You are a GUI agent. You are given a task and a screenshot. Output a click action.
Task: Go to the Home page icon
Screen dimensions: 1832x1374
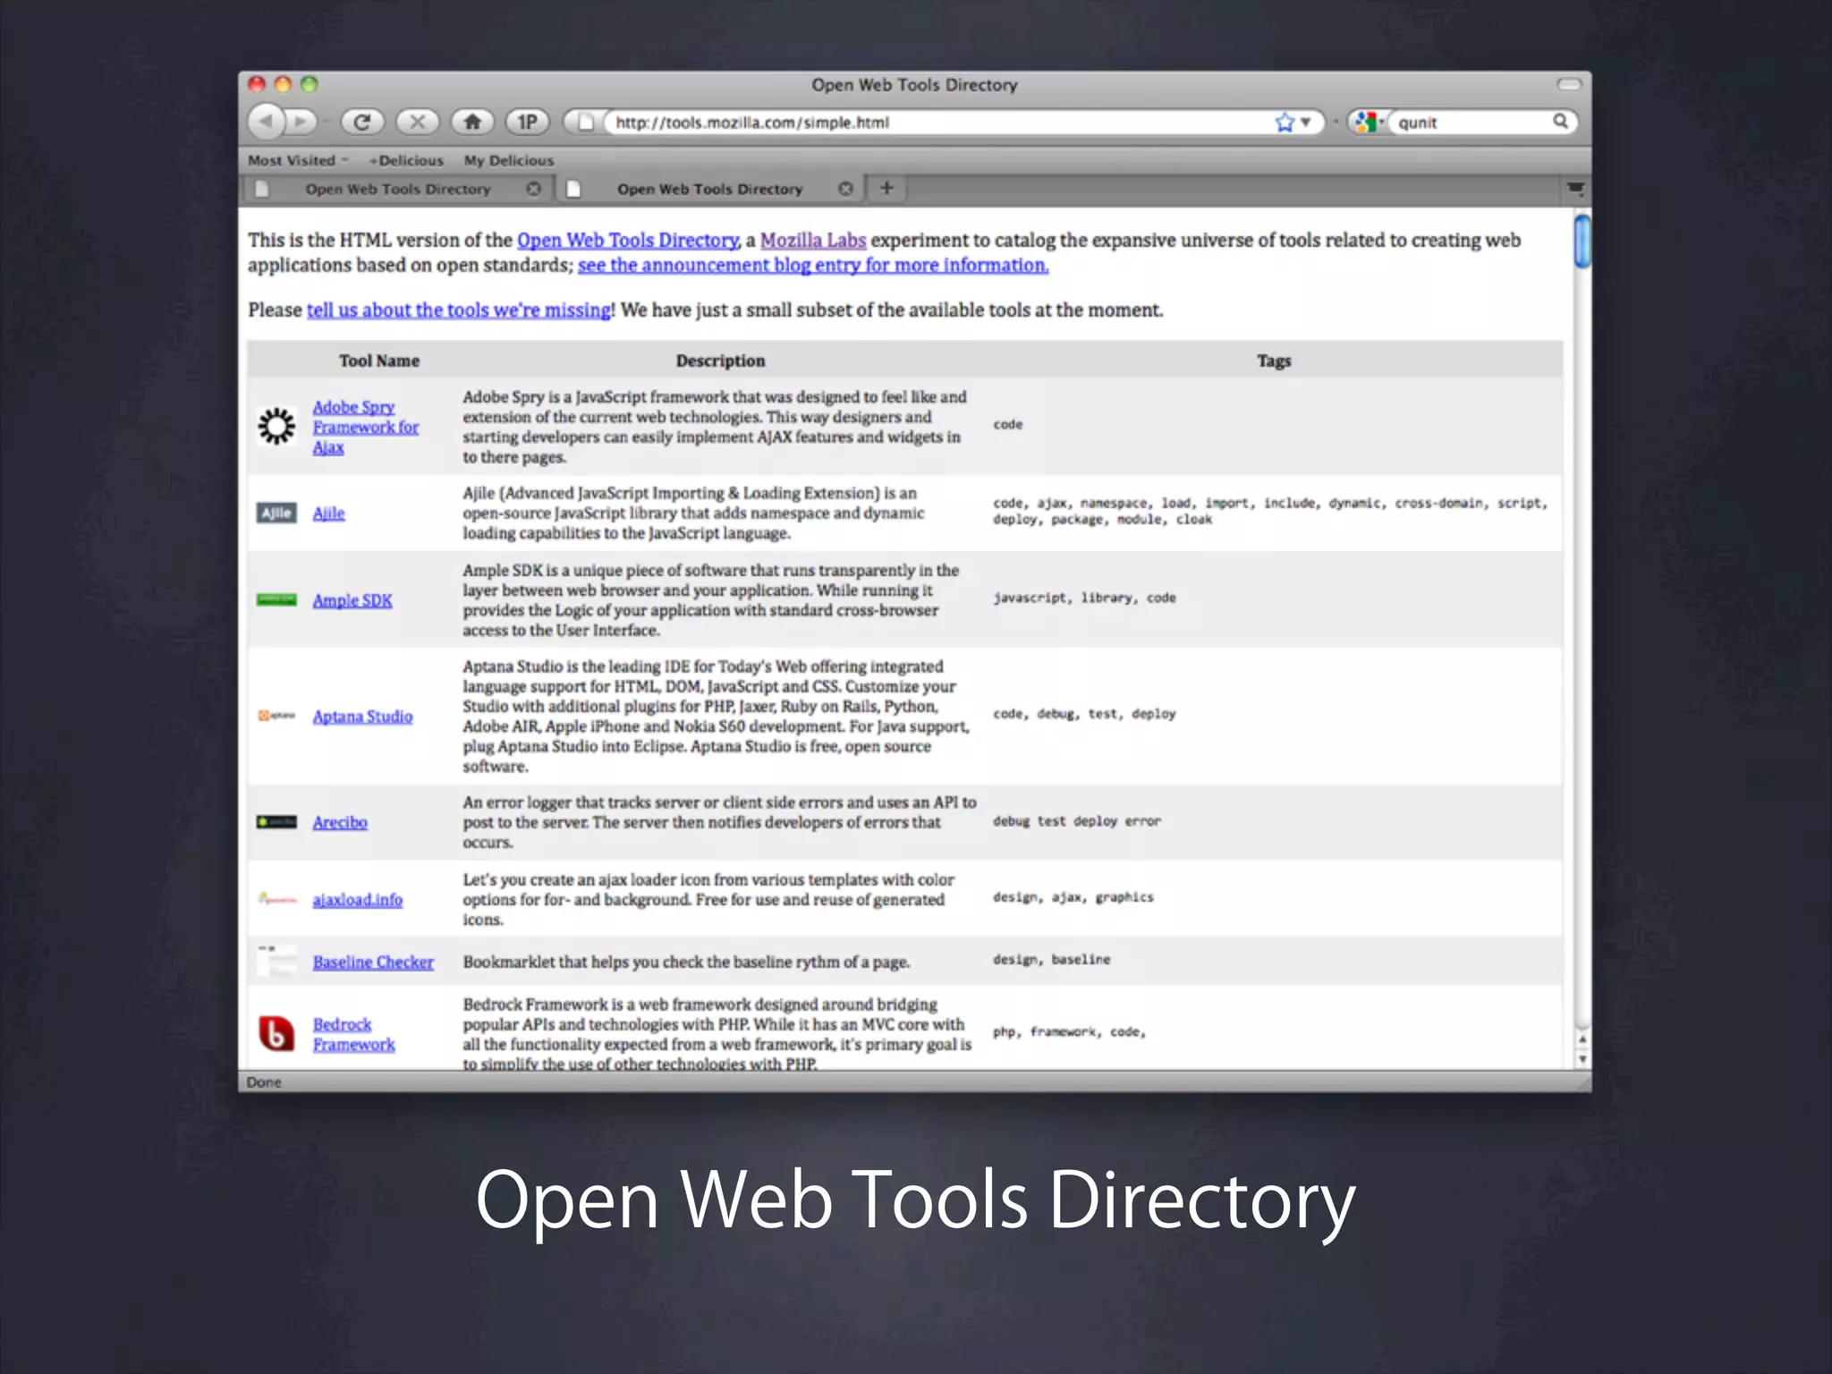(472, 121)
